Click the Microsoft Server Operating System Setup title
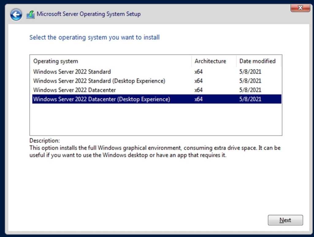The width and height of the screenshot is (314, 237). [x=89, y=14]
